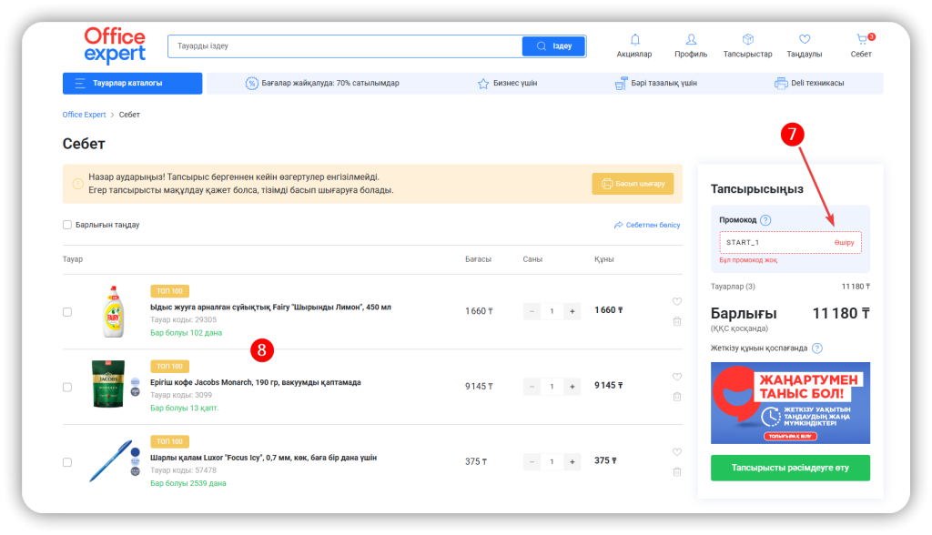Click the Себетпен бөлісу link
The width and height of the screenshot is (932, 535).
(x=647, y=225)
